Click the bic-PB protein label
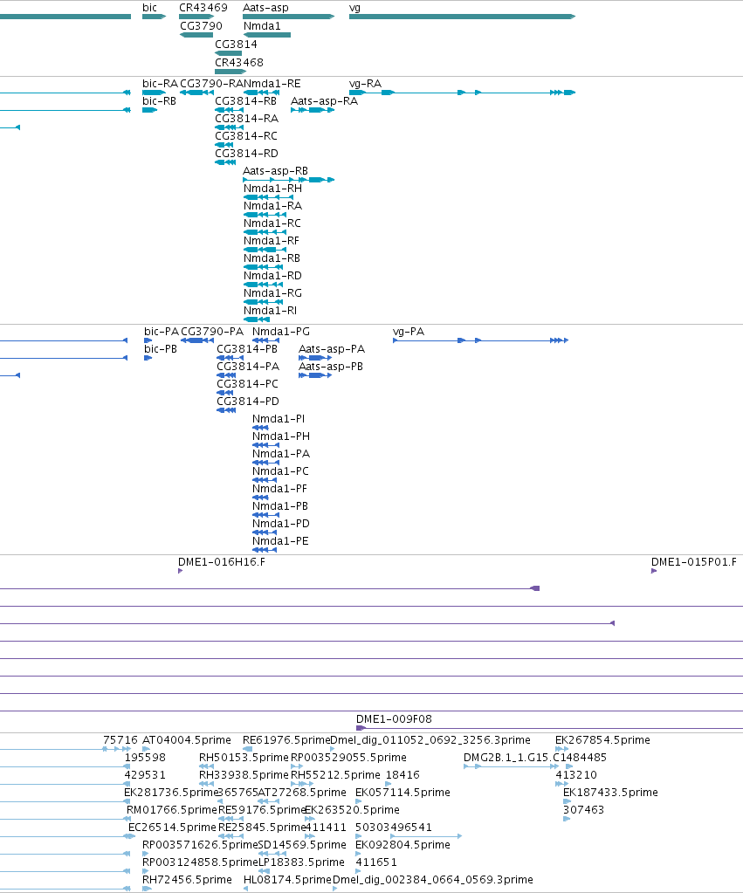743x893 pixels. tap(160, 348)
